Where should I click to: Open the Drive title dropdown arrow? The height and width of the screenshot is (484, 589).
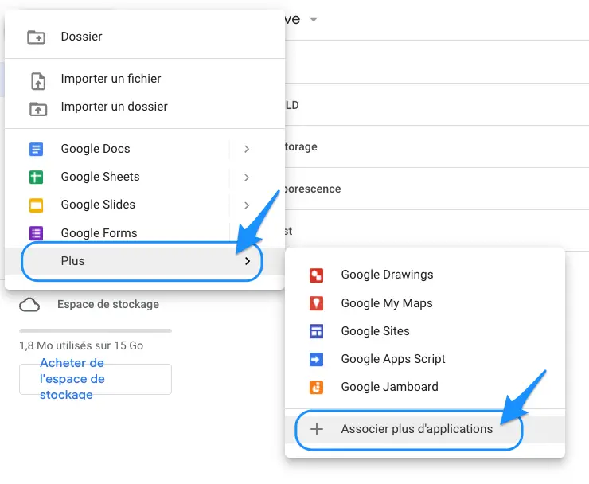[314, 19]
